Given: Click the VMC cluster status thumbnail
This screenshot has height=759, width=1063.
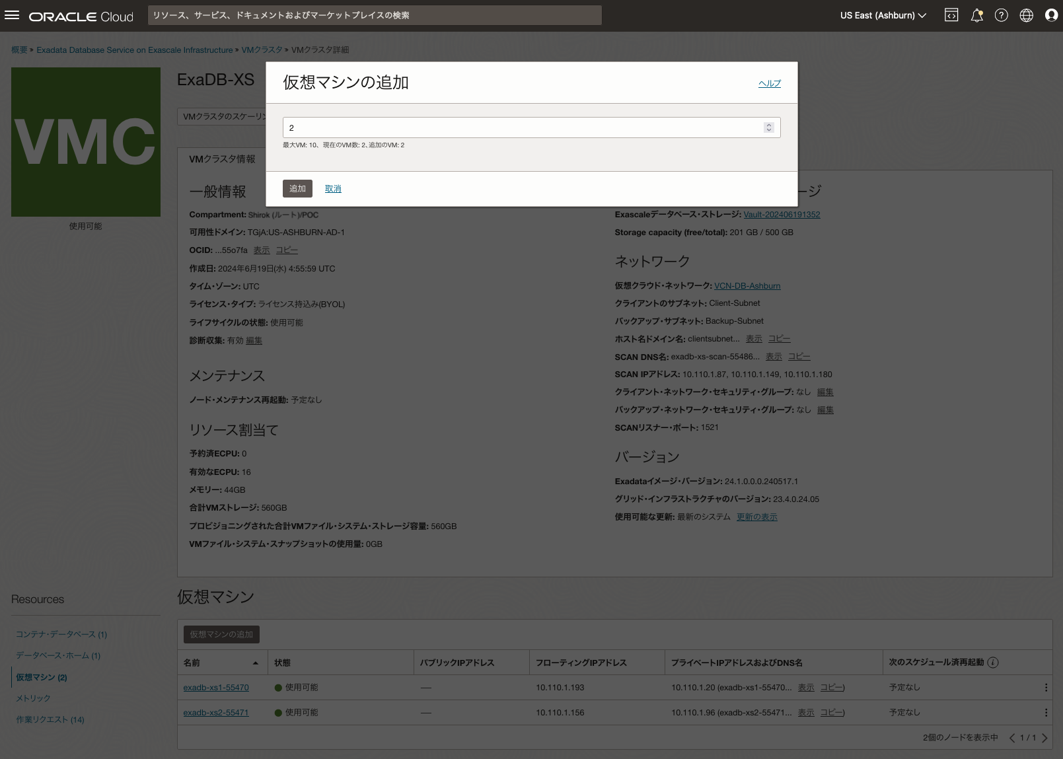Looking at the screenshot, I should click(86, 142).
